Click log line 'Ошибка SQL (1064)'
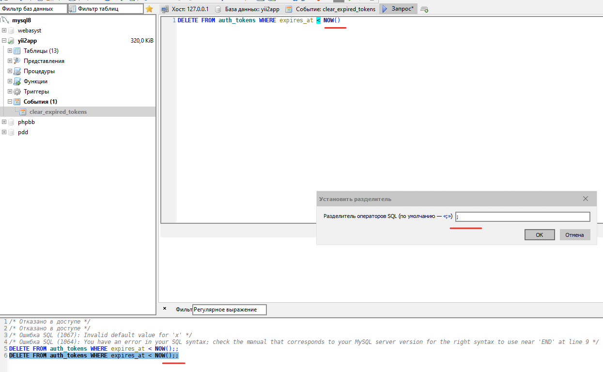Screen dimensions: 603x372 coord(304,342)
